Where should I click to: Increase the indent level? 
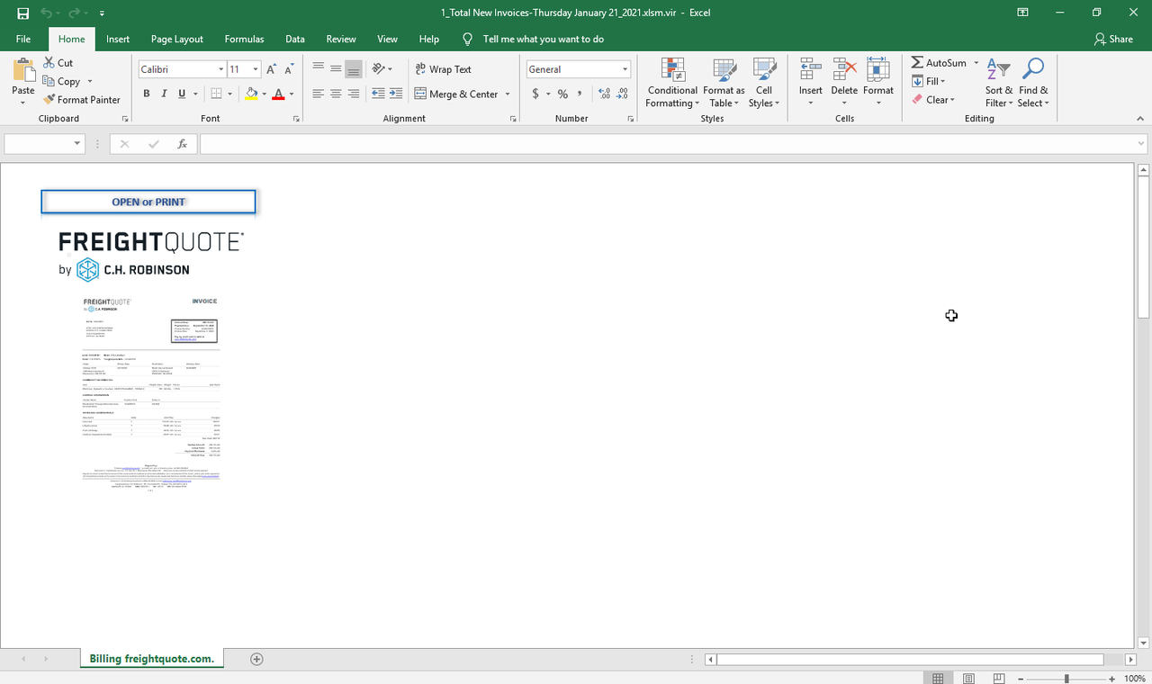click(396, 94)
